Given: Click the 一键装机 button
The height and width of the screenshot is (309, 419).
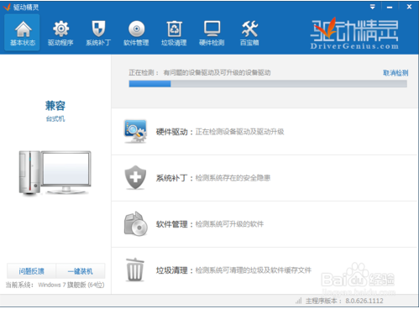Looking at the screenshot, I should coord(81,271).
